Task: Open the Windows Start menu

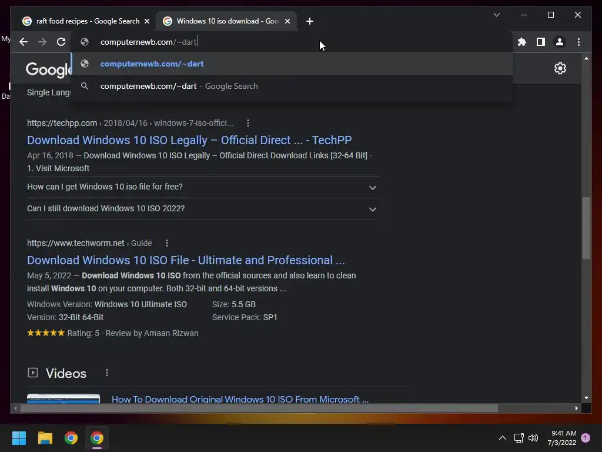Action: pyautogui.click(x=19, y=438)
